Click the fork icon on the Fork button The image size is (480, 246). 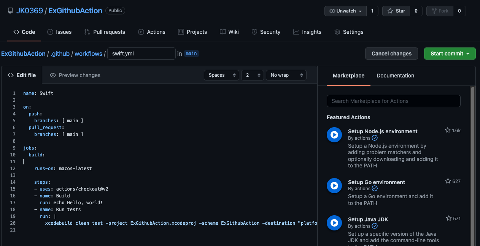tap(434, 11)
